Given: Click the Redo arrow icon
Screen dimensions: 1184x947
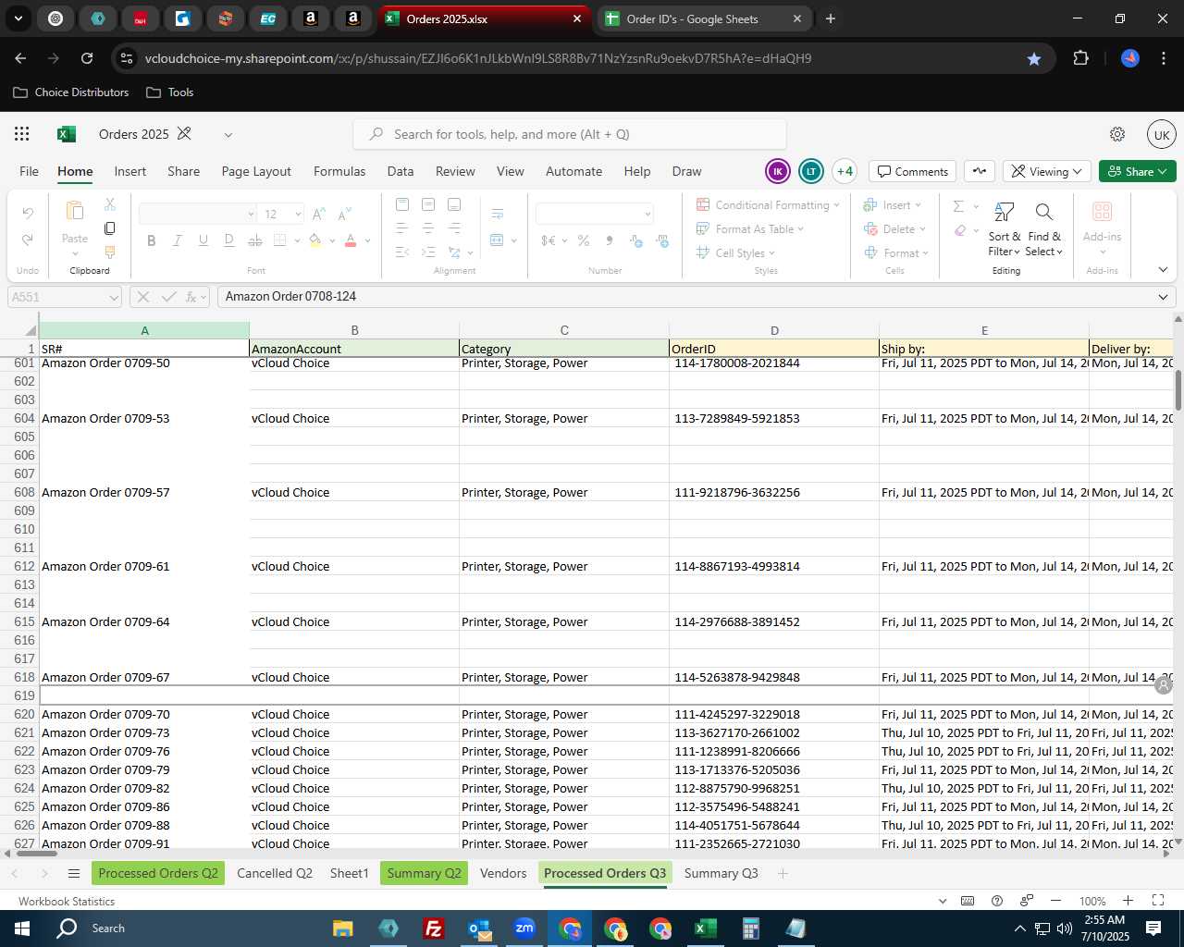Looking at the screenshot, I should click(x=28, y=240).
